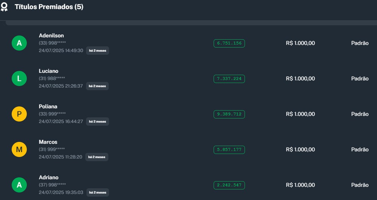Screen dimensions: 377x200
Task: Select ticket number 5.857.177 badge
Action: 229,150
